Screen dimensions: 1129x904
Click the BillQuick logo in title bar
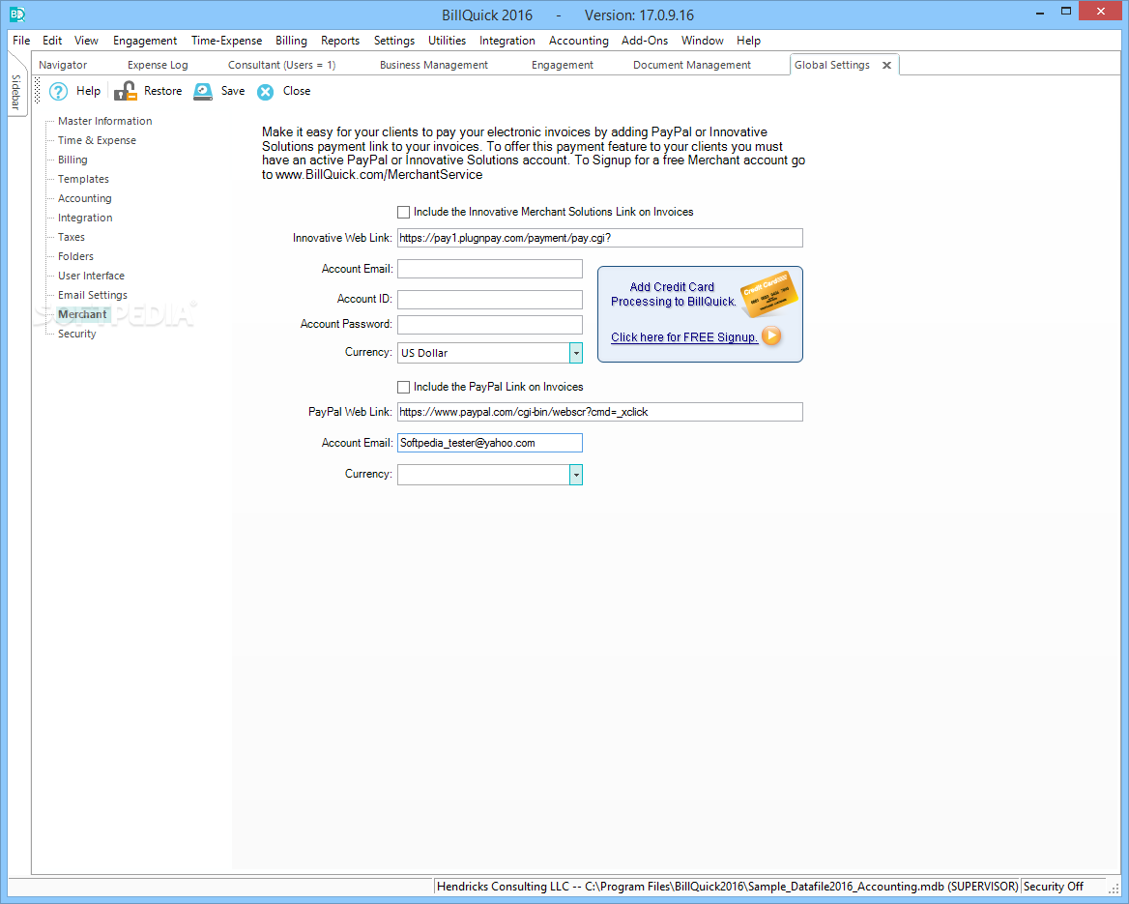coord(17,15)
